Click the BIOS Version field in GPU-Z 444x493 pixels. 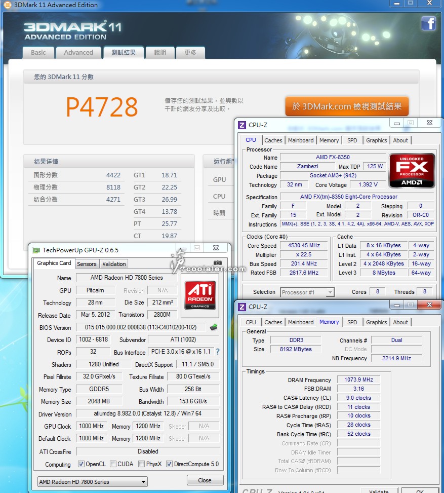(141, 327)
